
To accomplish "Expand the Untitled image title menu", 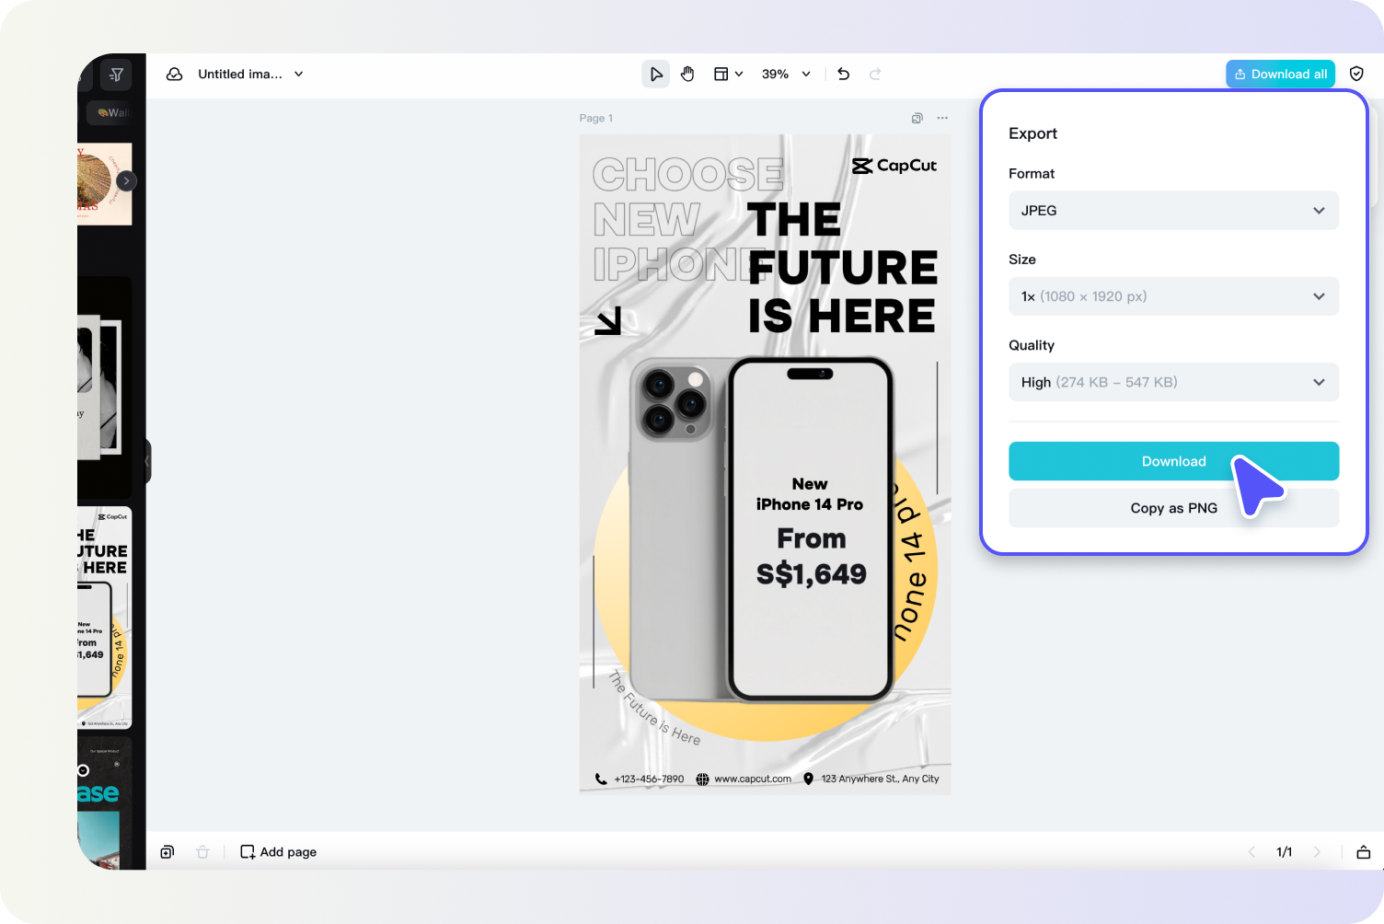I will (298, 74).
